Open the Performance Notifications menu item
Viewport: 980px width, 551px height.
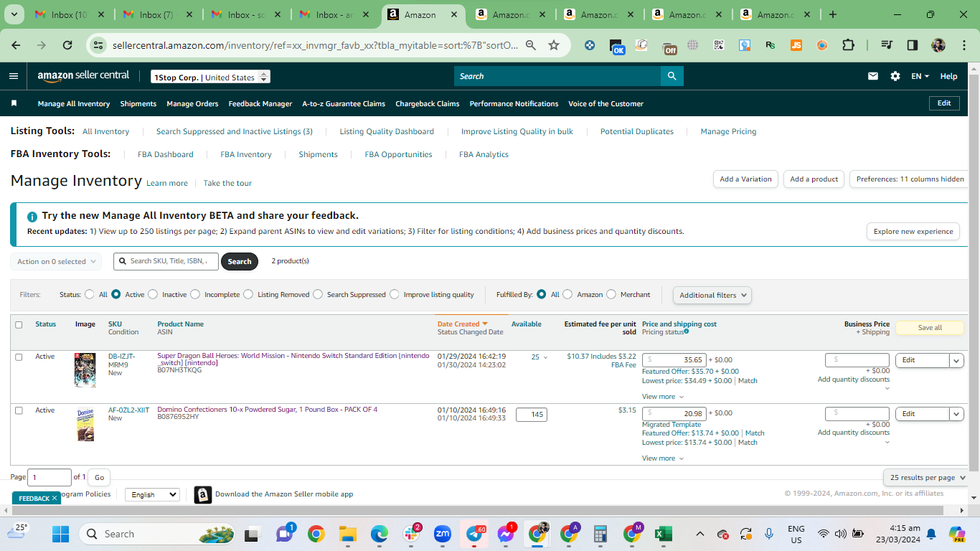point(514,103)
